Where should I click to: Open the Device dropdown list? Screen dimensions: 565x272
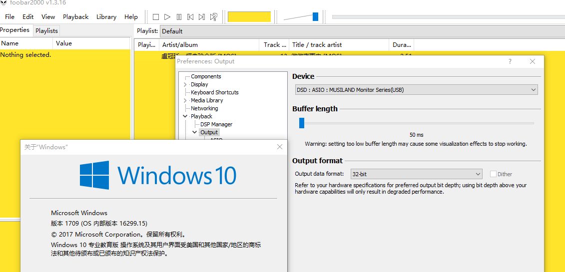[534, 90]
